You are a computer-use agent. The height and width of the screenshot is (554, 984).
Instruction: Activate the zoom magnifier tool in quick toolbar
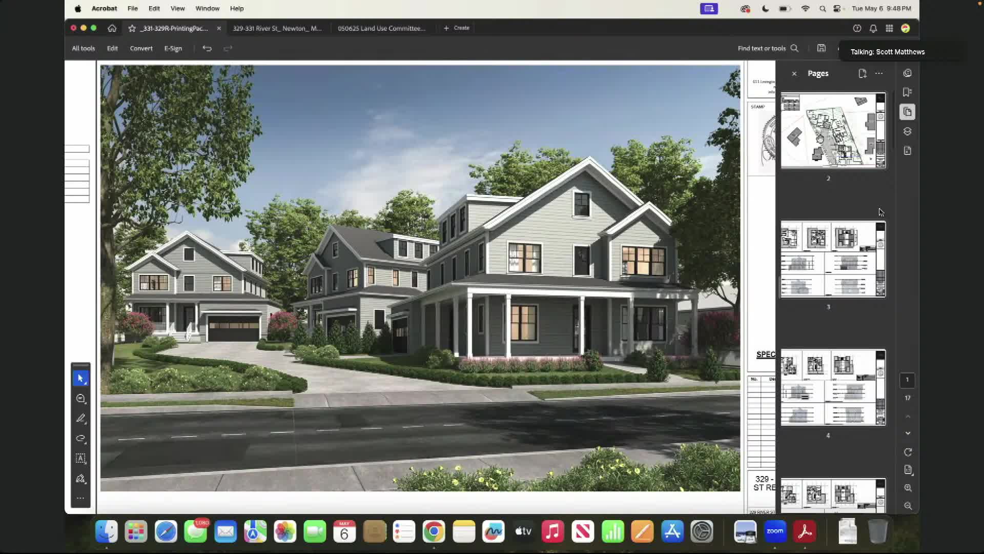pos(80,399)
